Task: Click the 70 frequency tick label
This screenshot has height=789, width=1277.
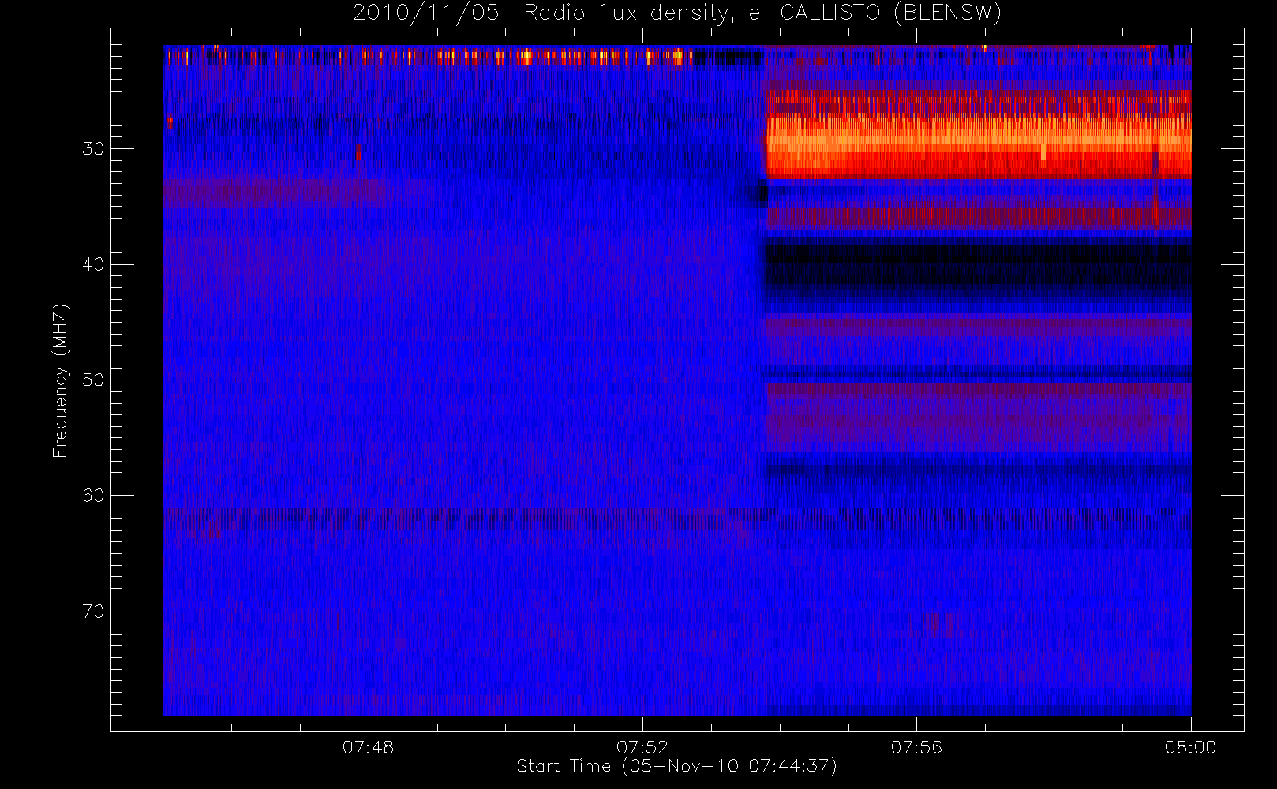Action: coord(93,611)
